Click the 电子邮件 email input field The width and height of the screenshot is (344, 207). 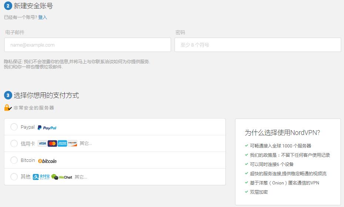point(88,45)
